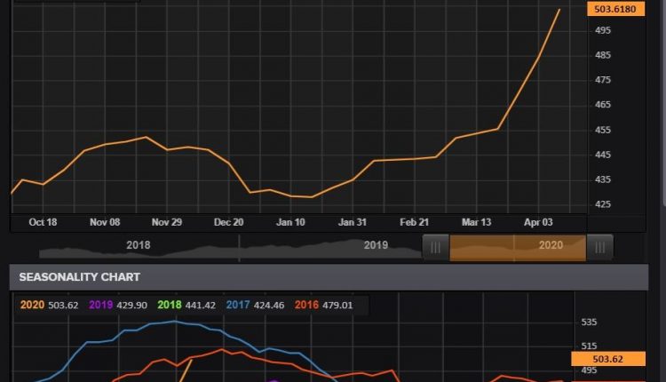
Task: Click the 429.90 value in legend
Action: coord(131,305)
